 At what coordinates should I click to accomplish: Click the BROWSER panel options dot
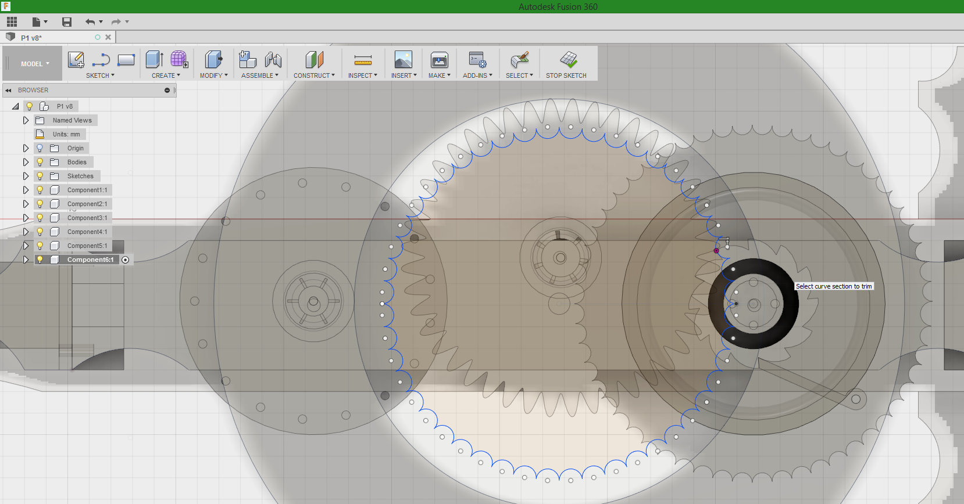(x=167, y=90)
